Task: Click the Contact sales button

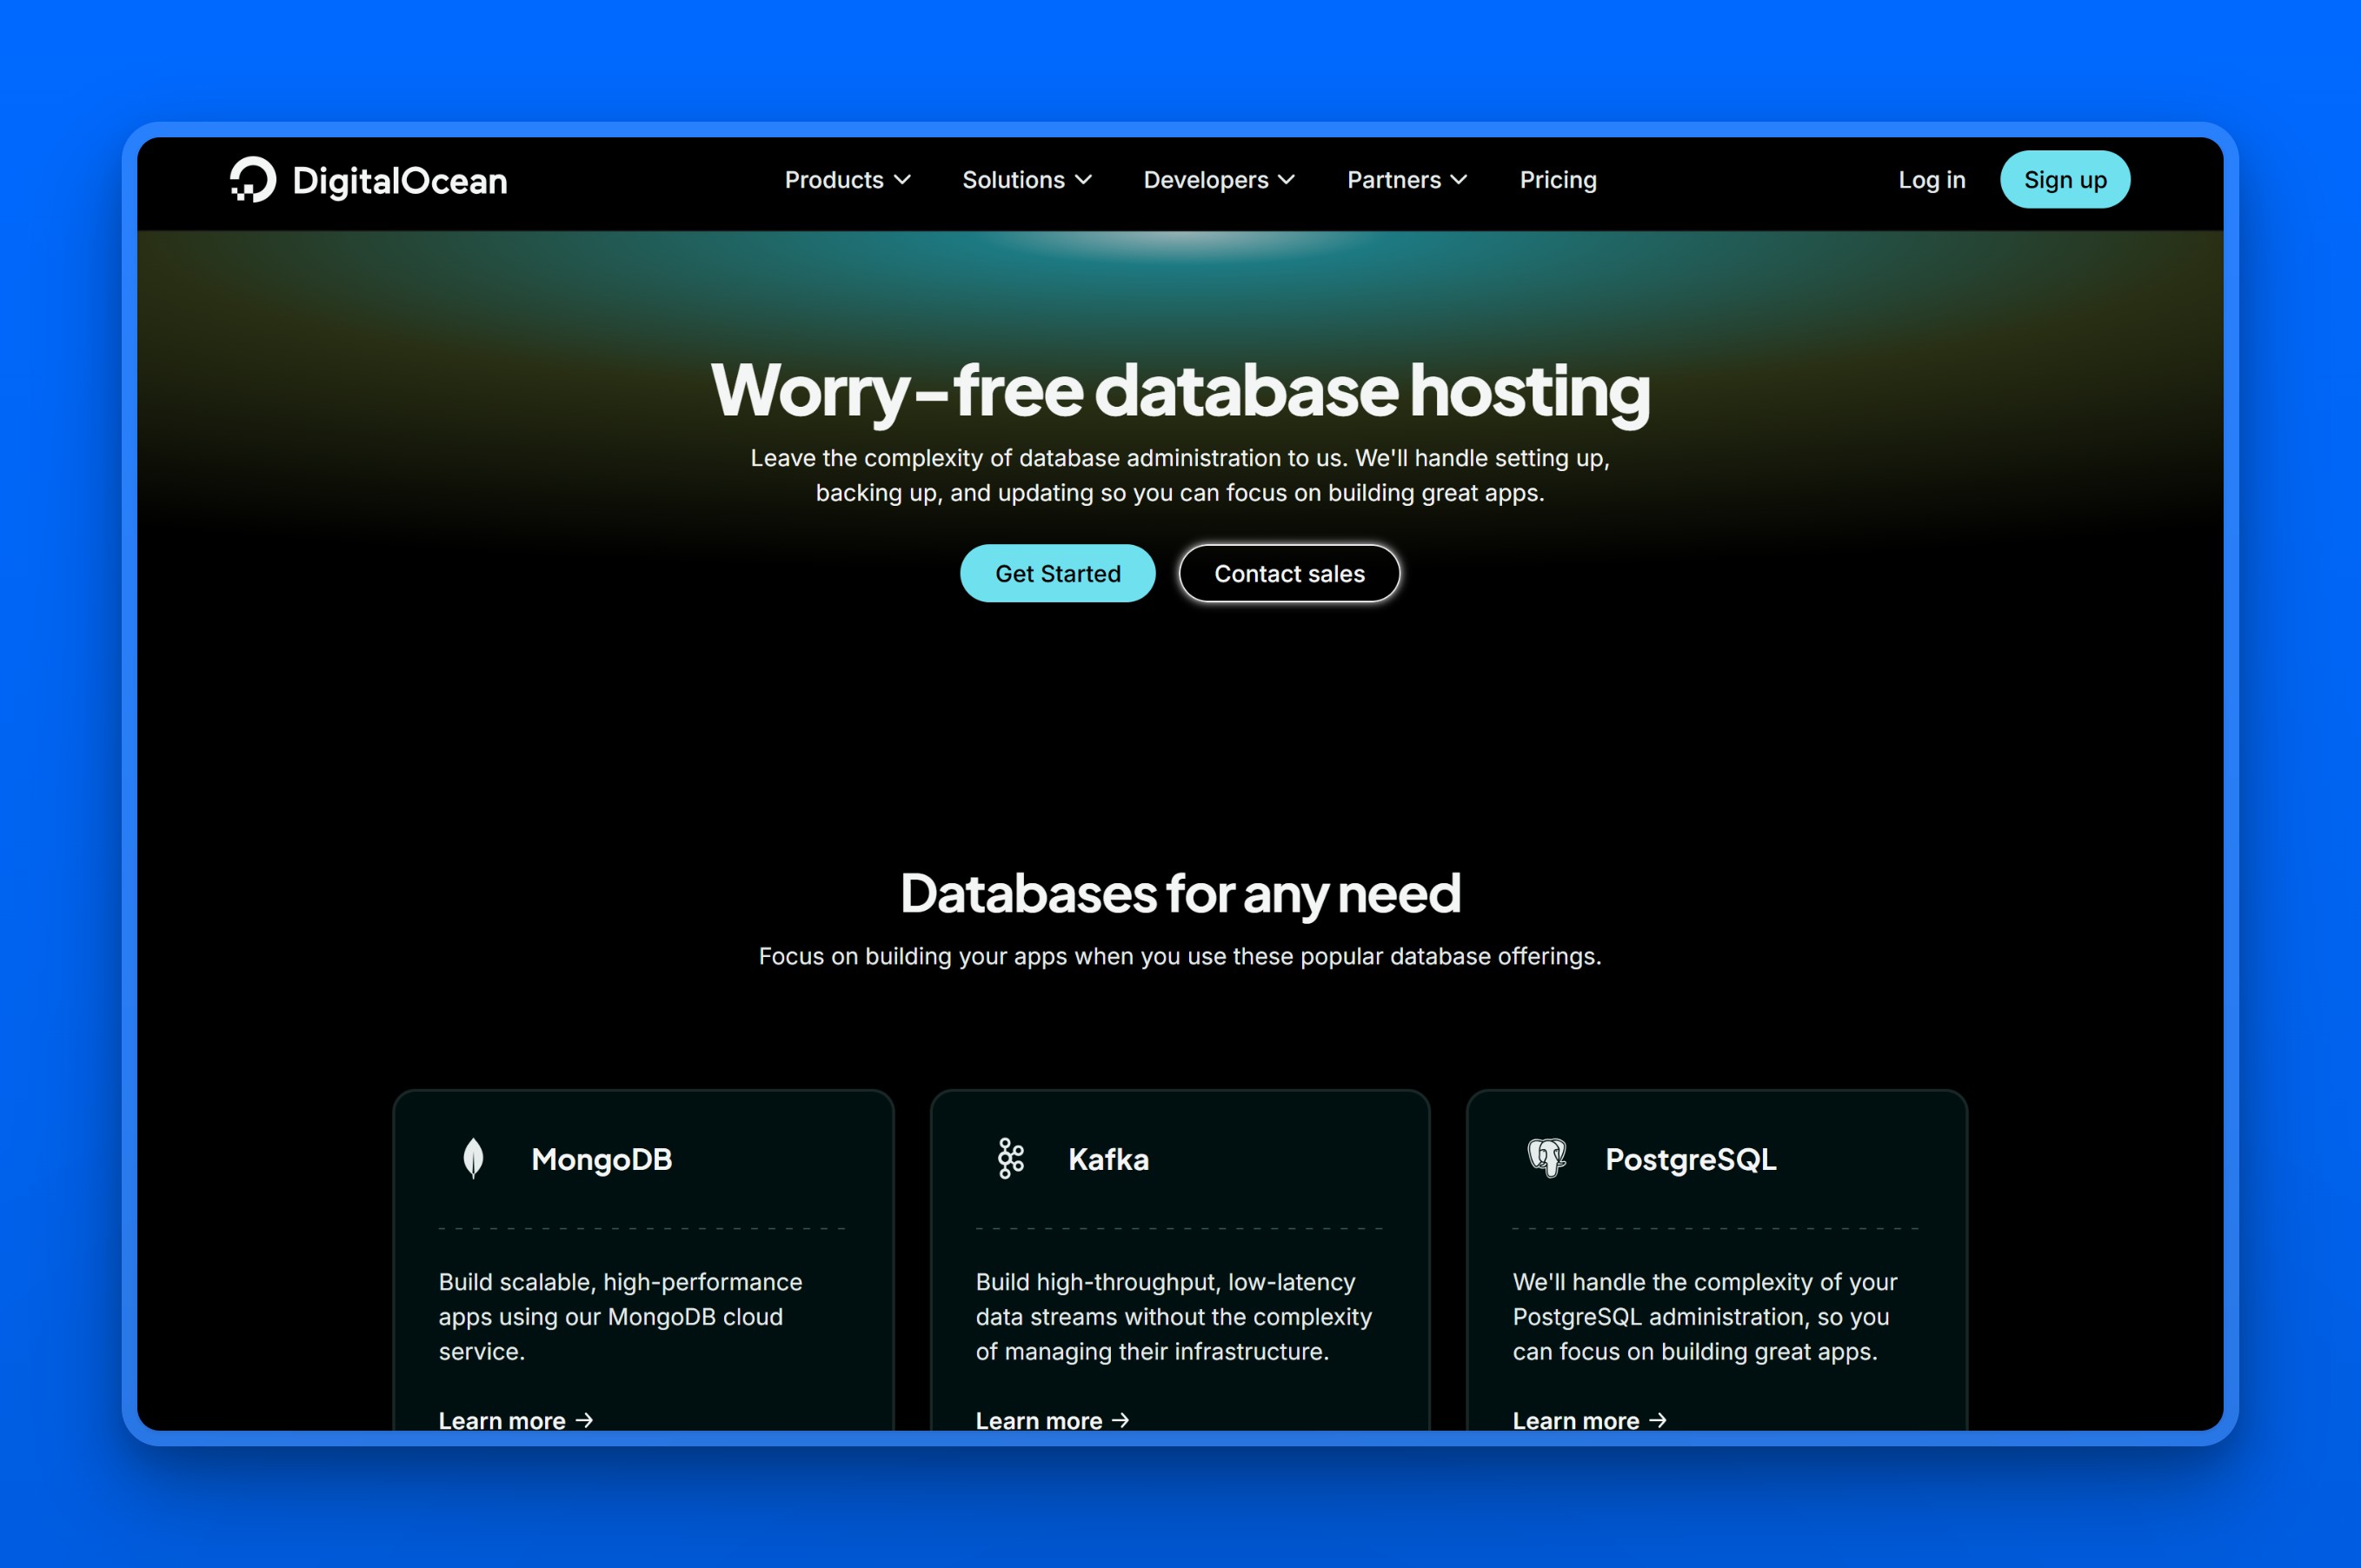Action: pyautogui.click(x=1290, y=573)
